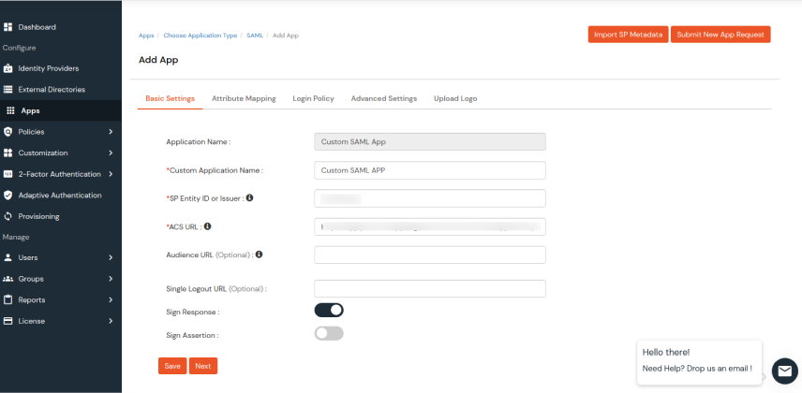Click the Save button
Viewport: 802px width, 393px height.
[172, 366]
